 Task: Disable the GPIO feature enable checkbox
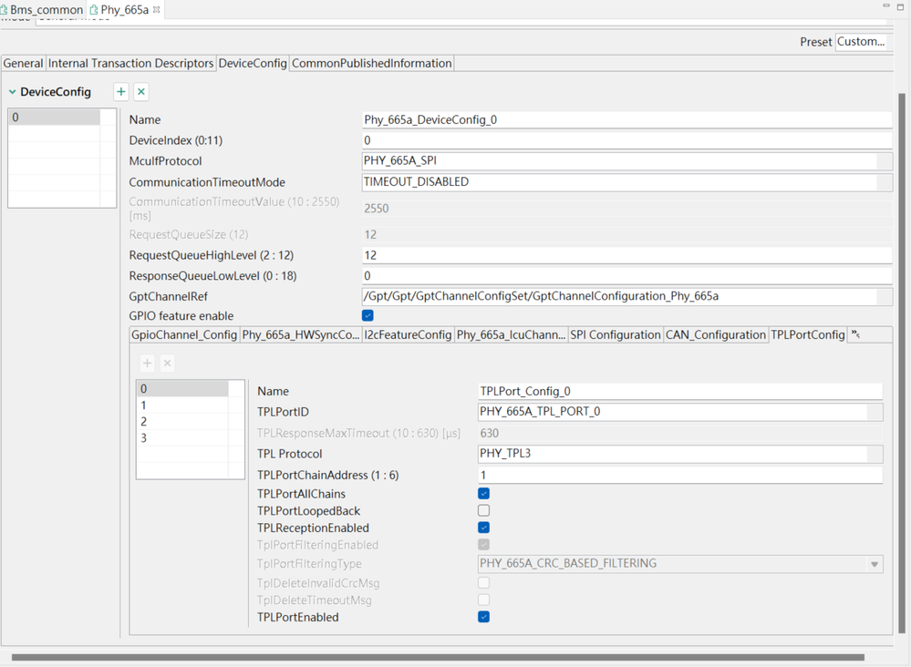[x=368, y=315]
